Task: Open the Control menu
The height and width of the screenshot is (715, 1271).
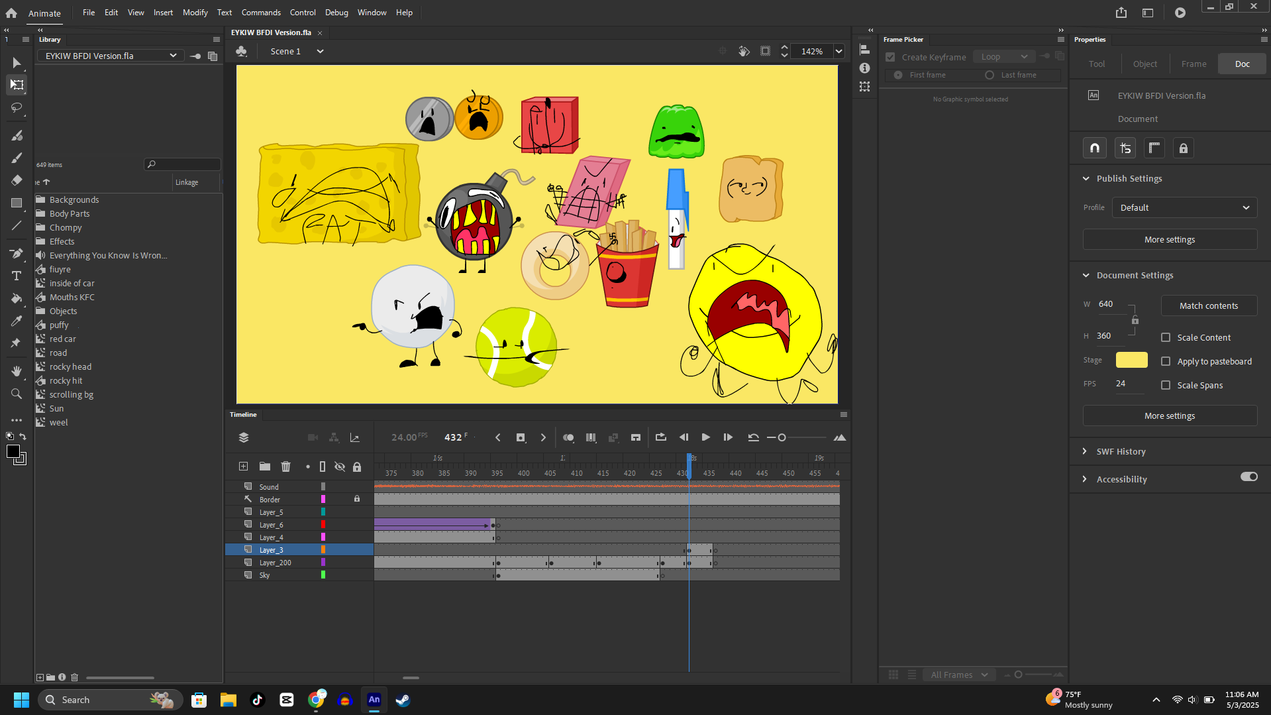Action: (x=303, y=13)
